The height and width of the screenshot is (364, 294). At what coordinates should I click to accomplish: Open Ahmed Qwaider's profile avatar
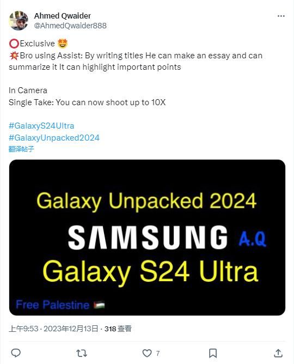pyautogui.click(x=19, y=20)
